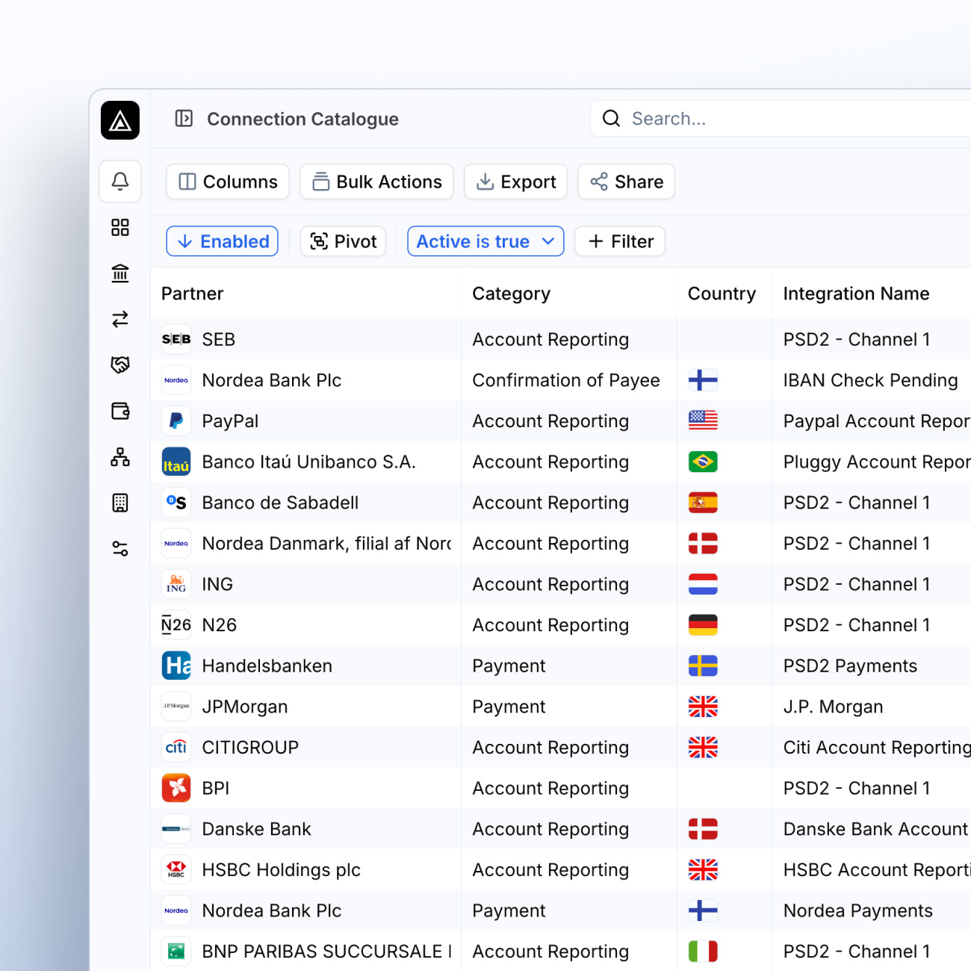Open the Columns chooser
The width and height of the screenshot is (971, 971).
(228, 182)
